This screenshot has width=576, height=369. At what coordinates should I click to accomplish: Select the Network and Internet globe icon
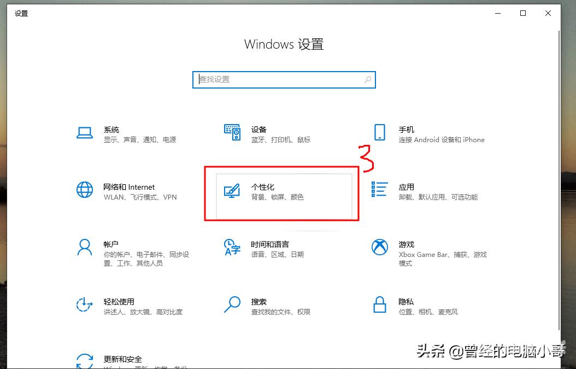pyautogui.click(x=85, y=190)
